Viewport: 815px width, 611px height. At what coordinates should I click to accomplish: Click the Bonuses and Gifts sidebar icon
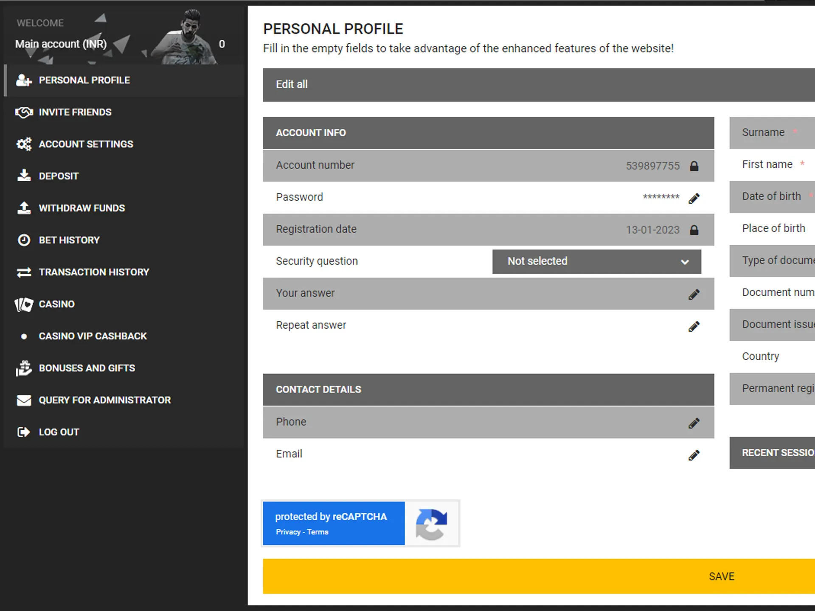click(x=22, y=368)
